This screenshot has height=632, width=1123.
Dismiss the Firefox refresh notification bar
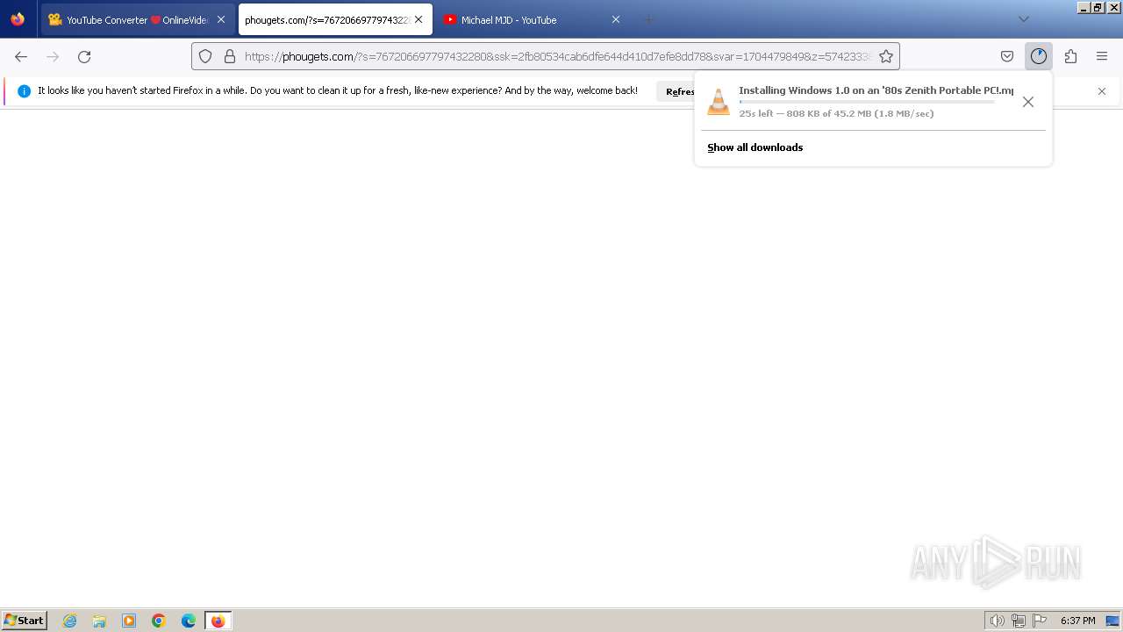(1102, 91)
